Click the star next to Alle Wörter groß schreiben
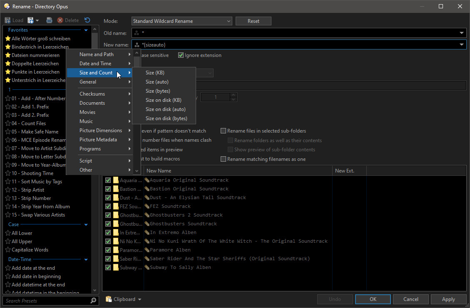Screen dimensions: 470x308 pyautogui.click(x=8, y=38)
